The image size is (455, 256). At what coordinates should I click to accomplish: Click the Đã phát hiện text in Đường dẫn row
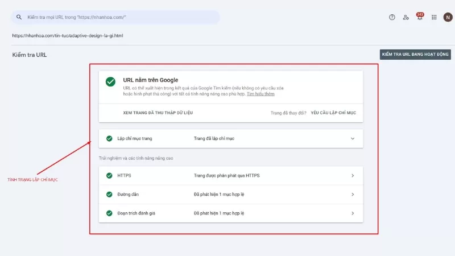pos(219,195)
